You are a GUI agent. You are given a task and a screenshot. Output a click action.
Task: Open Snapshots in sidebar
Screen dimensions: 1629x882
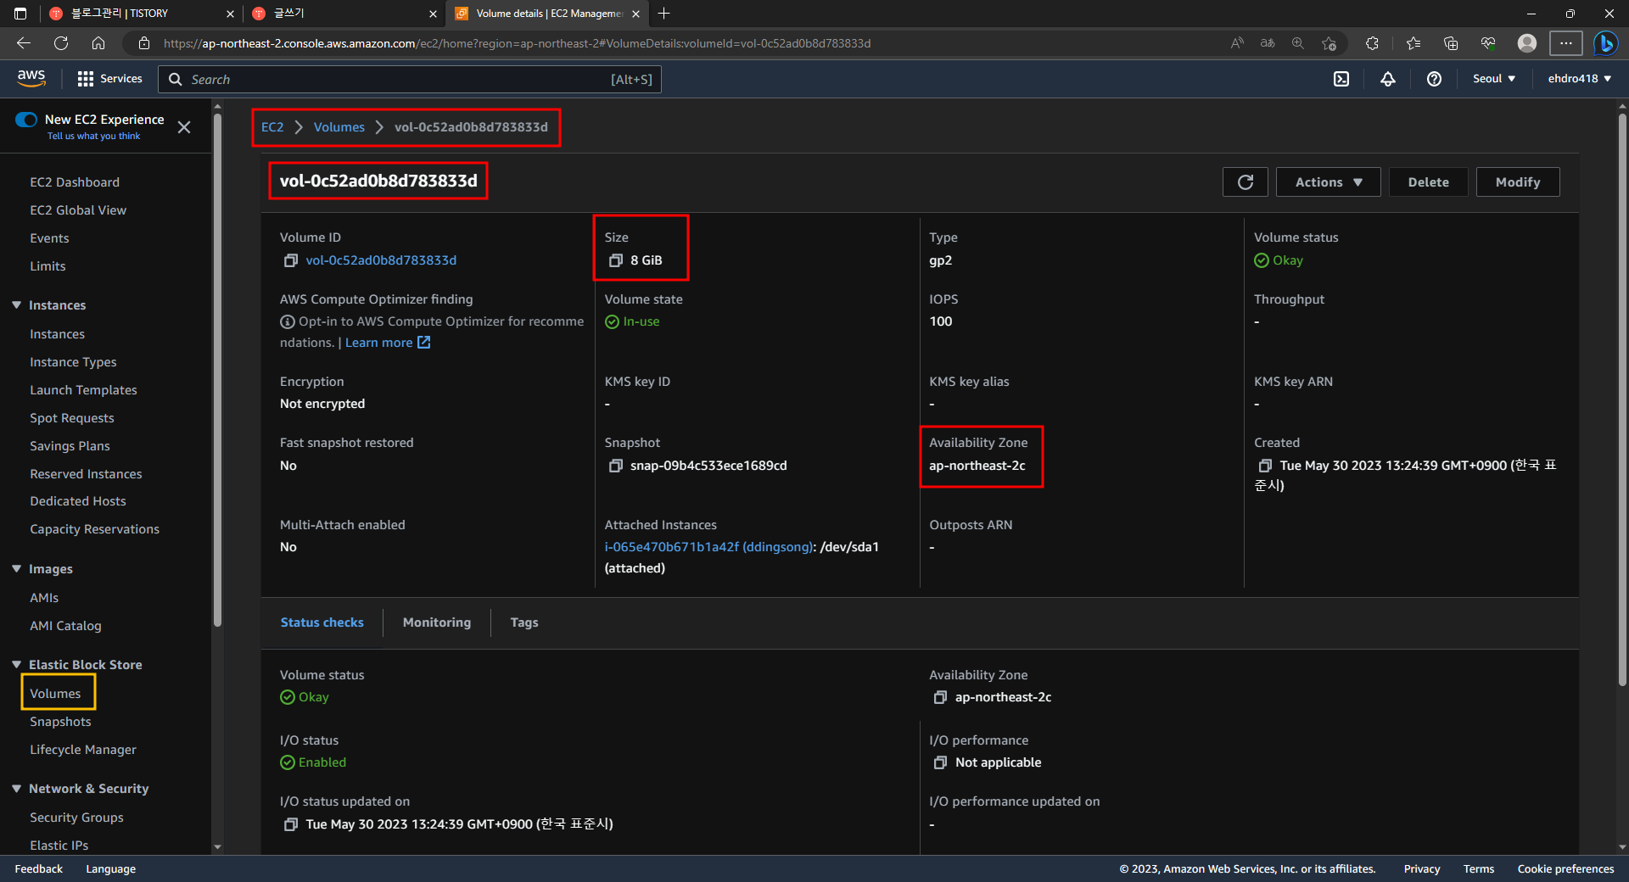coord(60,722)
